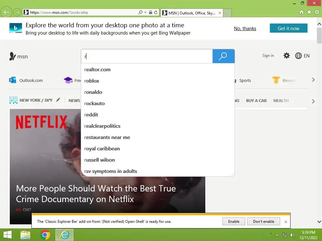
Task: Refresh the page with the reload icon
Action: [156, 12]
